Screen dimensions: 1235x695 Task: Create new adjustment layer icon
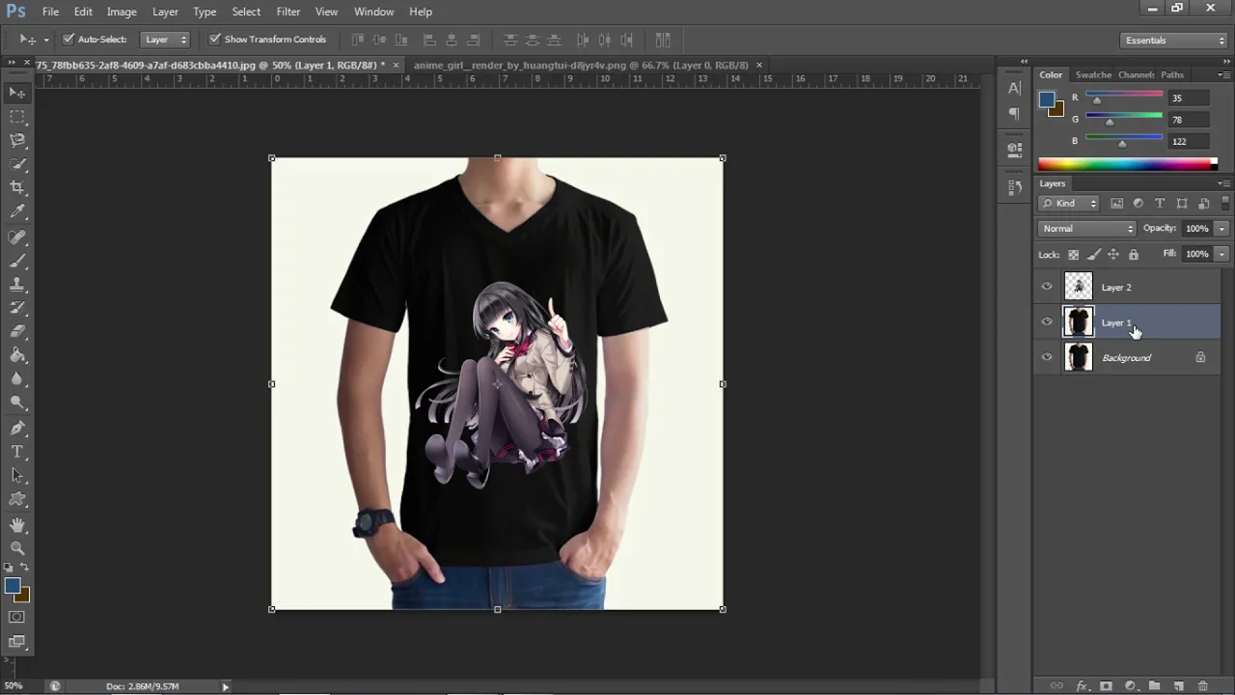[1130, 686]
